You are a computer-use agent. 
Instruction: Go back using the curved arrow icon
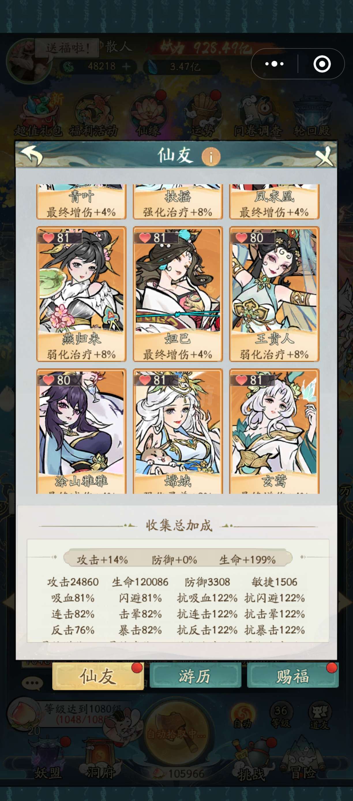pyautogui.click(x=31, y=155)
